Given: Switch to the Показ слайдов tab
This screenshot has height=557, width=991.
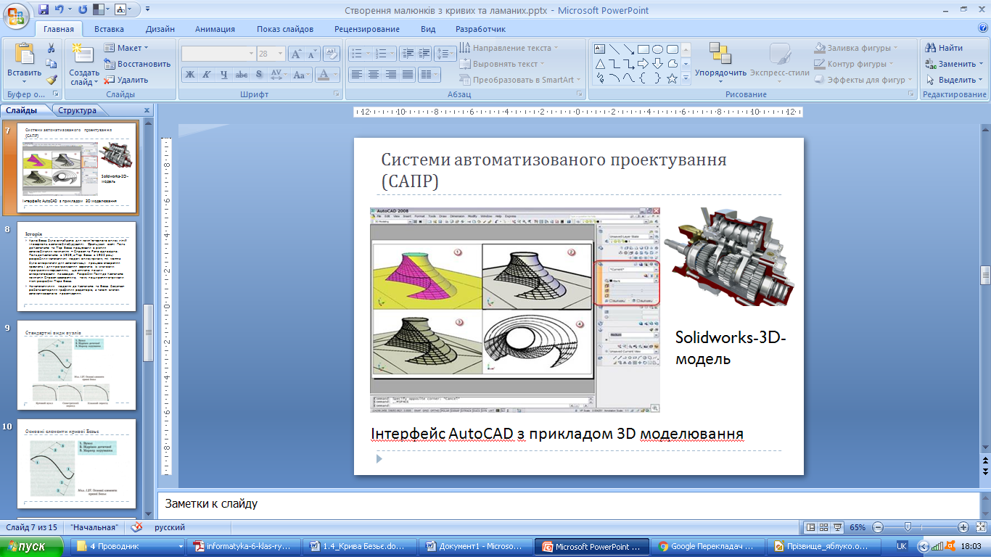Looking at the screenshot, I should coord(285,29).
